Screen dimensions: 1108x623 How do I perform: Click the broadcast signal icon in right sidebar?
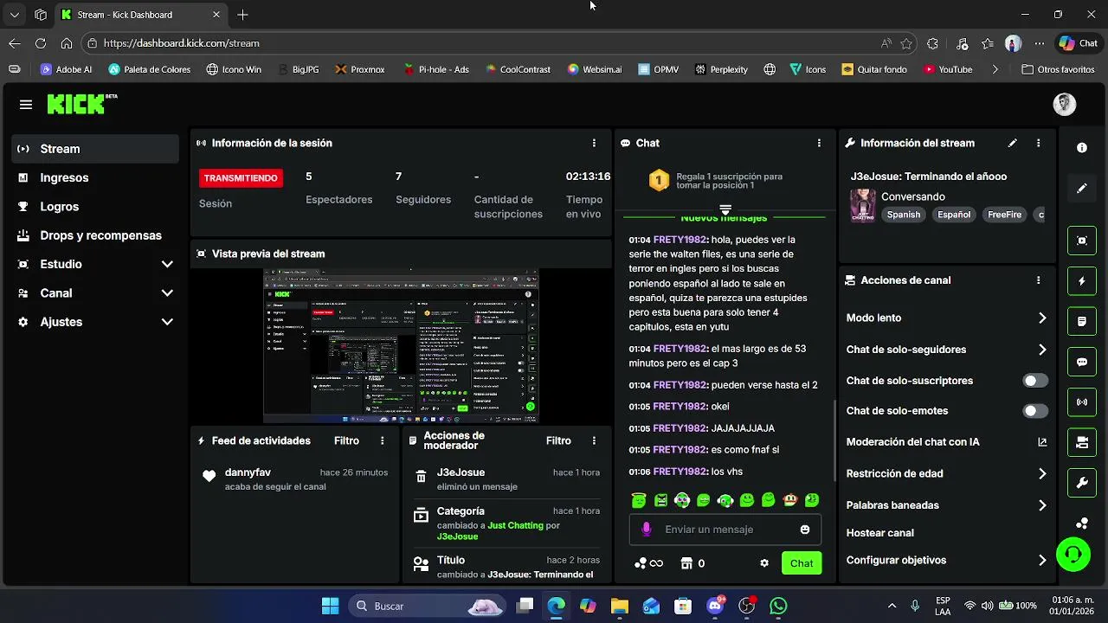[1082, 402]
